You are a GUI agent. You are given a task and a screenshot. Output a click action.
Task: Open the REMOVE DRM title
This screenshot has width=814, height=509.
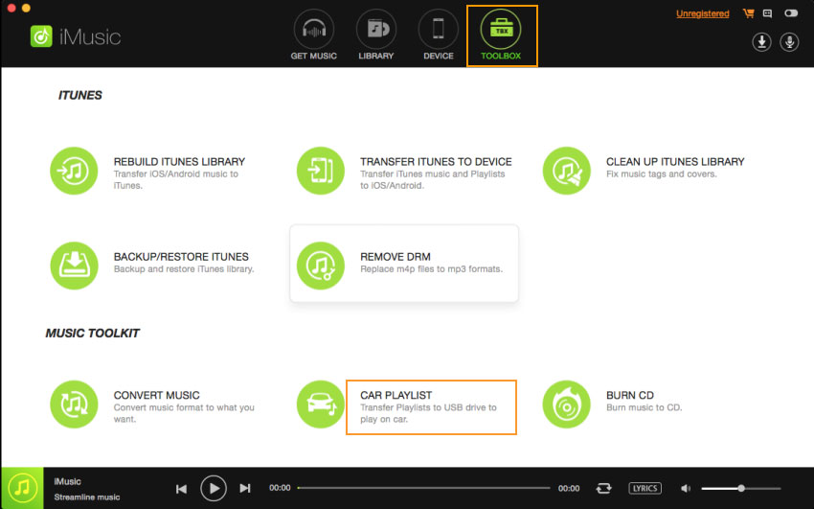(396, 257)
